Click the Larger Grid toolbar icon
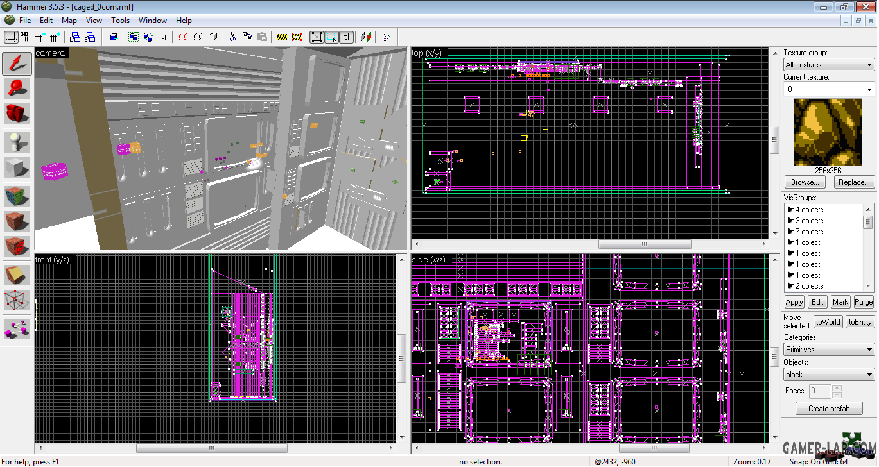The image size is (879, 467). click(x=55, y=37)
